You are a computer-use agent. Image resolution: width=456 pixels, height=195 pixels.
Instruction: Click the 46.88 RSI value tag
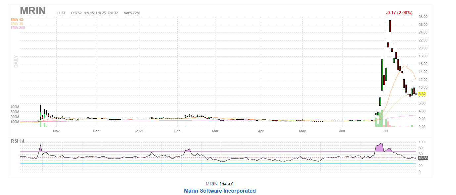coord(423,158)
